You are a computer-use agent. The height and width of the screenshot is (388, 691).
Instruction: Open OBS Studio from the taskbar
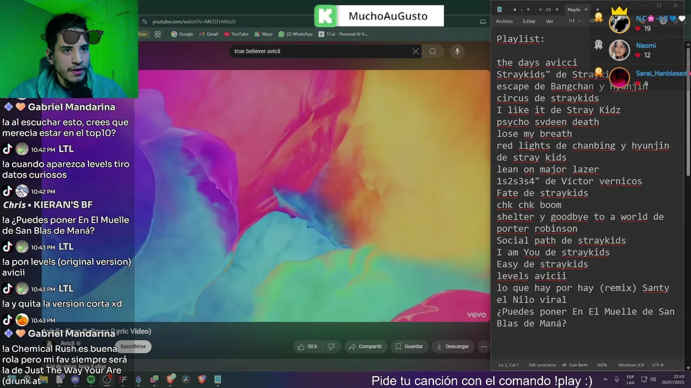(107, 380)
